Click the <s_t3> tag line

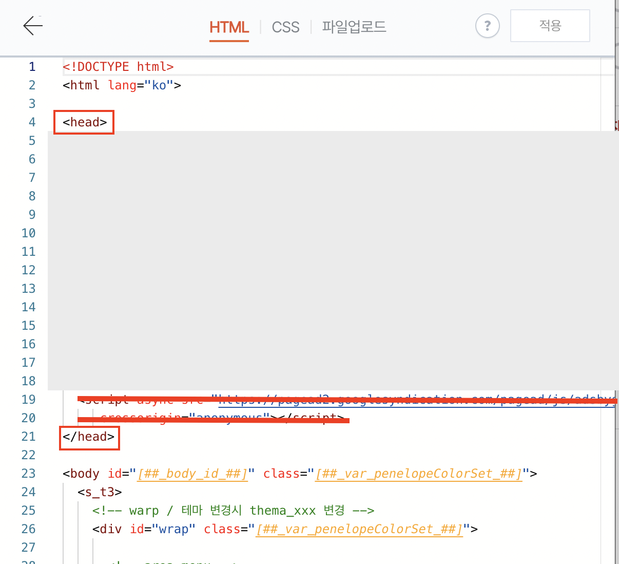[100, 492]
